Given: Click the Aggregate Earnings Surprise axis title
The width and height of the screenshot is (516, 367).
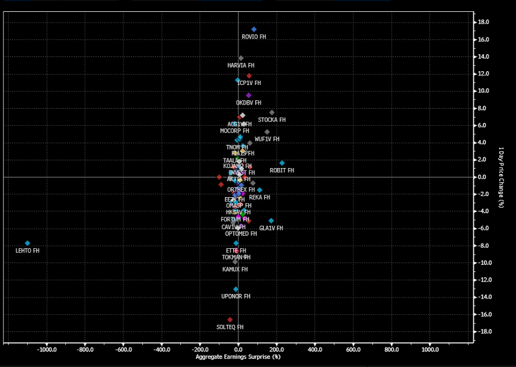Looking at the screenshot, I should pos(238,357).
